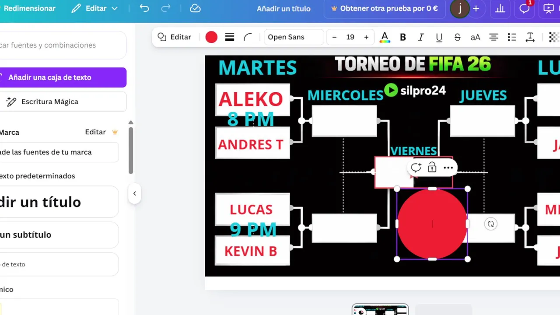Increase font size with plus button

click(366, 37)
